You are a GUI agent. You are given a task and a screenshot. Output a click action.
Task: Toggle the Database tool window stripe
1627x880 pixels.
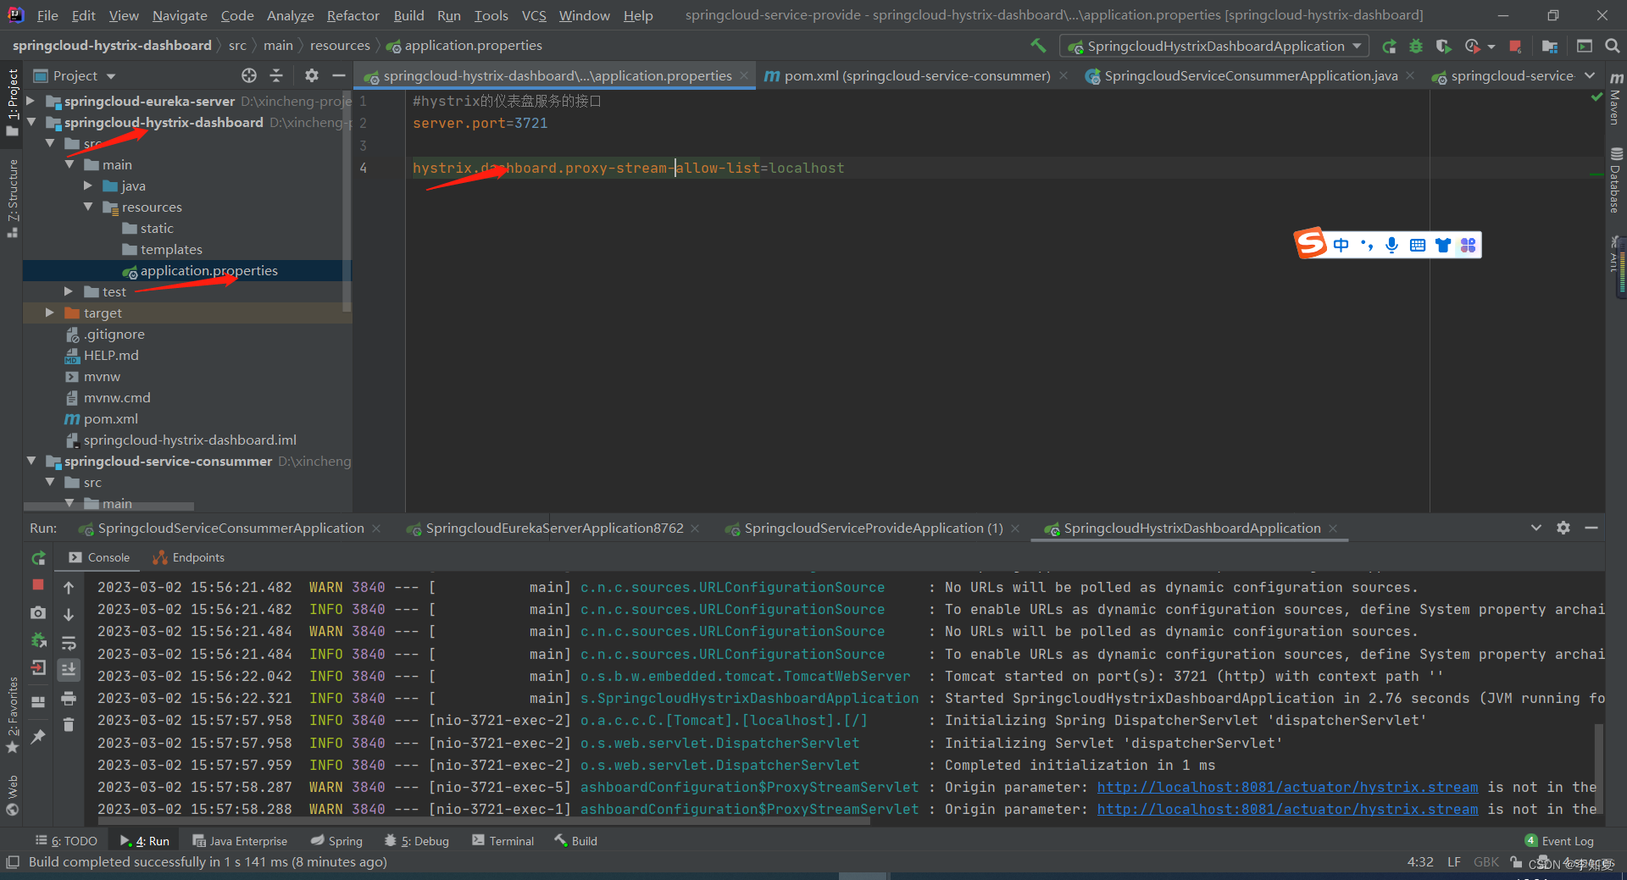click(x=1616, y=180)
